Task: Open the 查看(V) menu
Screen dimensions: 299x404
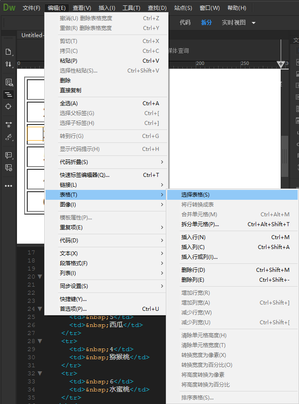Action: pyautogui.click(x=82, y=8)
